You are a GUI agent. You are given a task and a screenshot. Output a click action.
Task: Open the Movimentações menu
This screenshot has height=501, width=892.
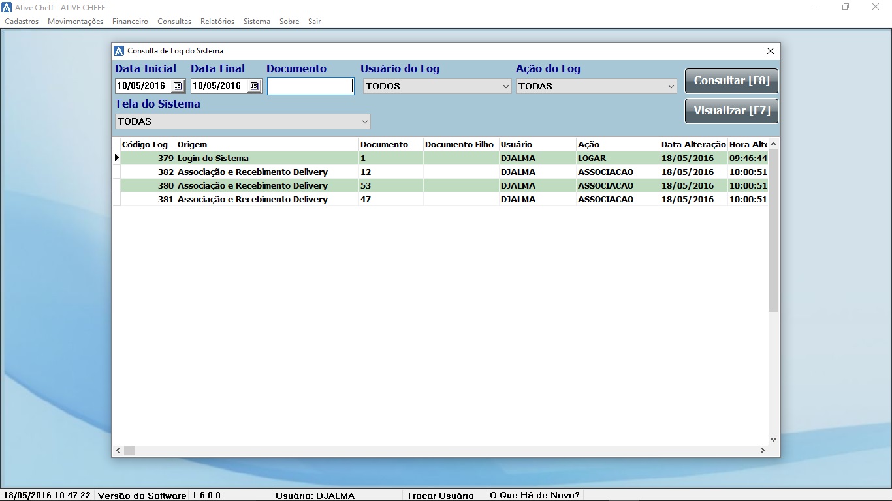point(75,22)
